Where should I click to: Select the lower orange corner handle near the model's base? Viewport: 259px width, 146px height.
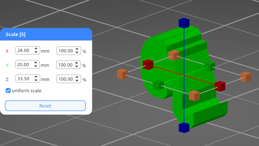click(x=194, y=95)
